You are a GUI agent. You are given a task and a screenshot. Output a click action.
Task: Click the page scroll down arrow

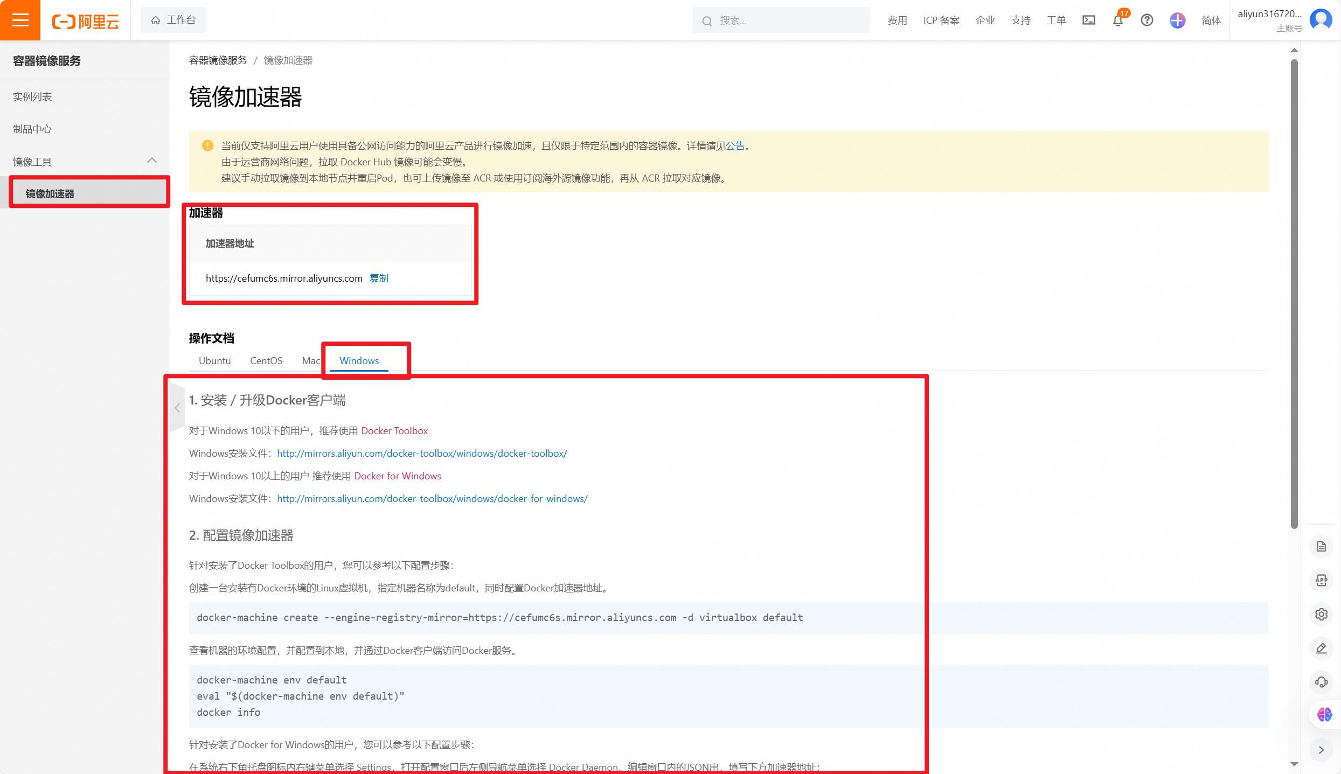click(1294, 764)
